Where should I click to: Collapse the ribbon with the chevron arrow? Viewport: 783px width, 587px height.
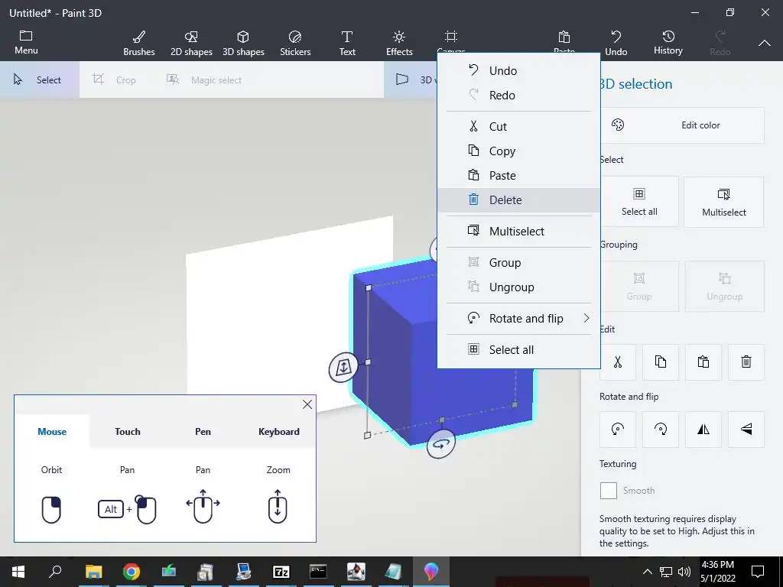click(x=764, y=44)
